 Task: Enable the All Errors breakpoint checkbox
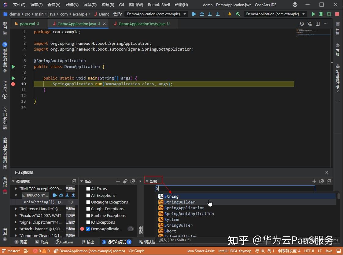88,189
